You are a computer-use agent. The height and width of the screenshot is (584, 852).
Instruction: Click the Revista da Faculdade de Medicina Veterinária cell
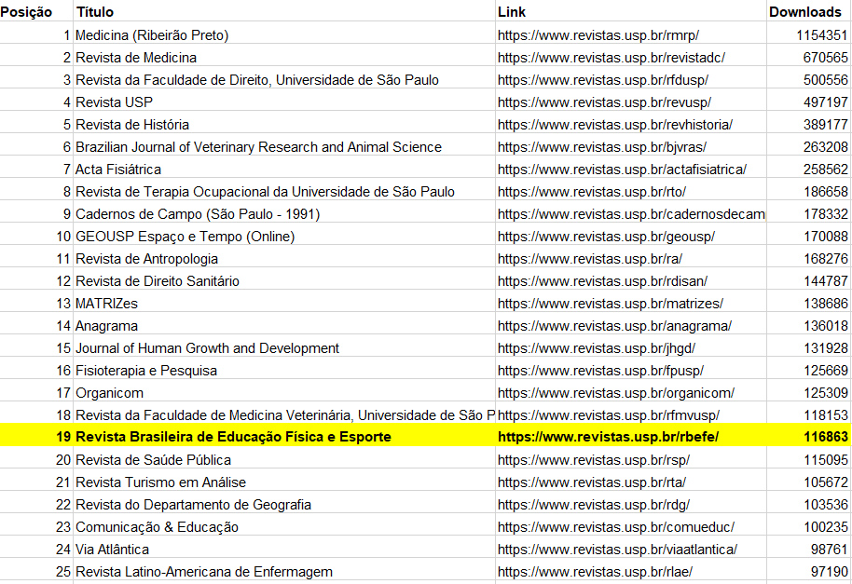[x=284, y=414]
